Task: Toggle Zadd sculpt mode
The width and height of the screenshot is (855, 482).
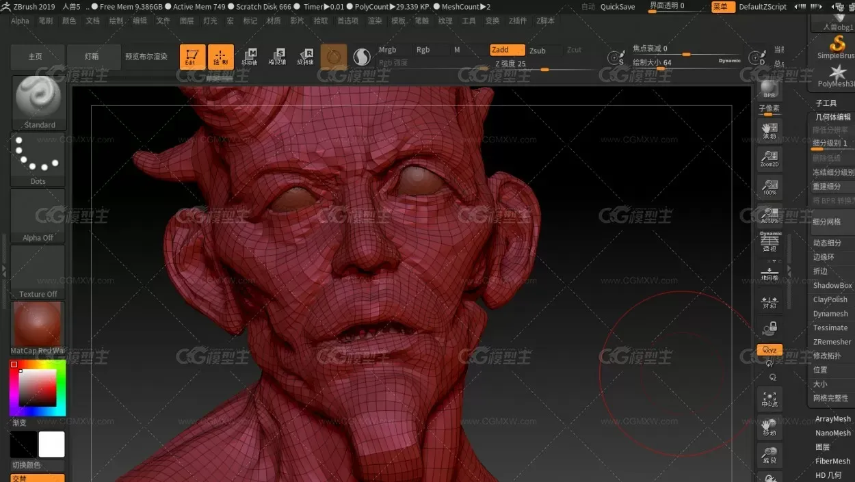Action: tap(507, 50)
